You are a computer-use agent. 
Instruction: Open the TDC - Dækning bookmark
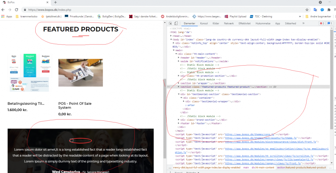(x=261, y=16)
